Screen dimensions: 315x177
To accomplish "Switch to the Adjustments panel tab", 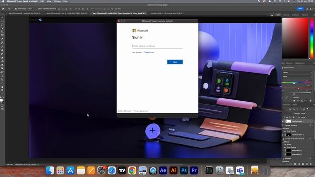I will (x=300, y=63).
